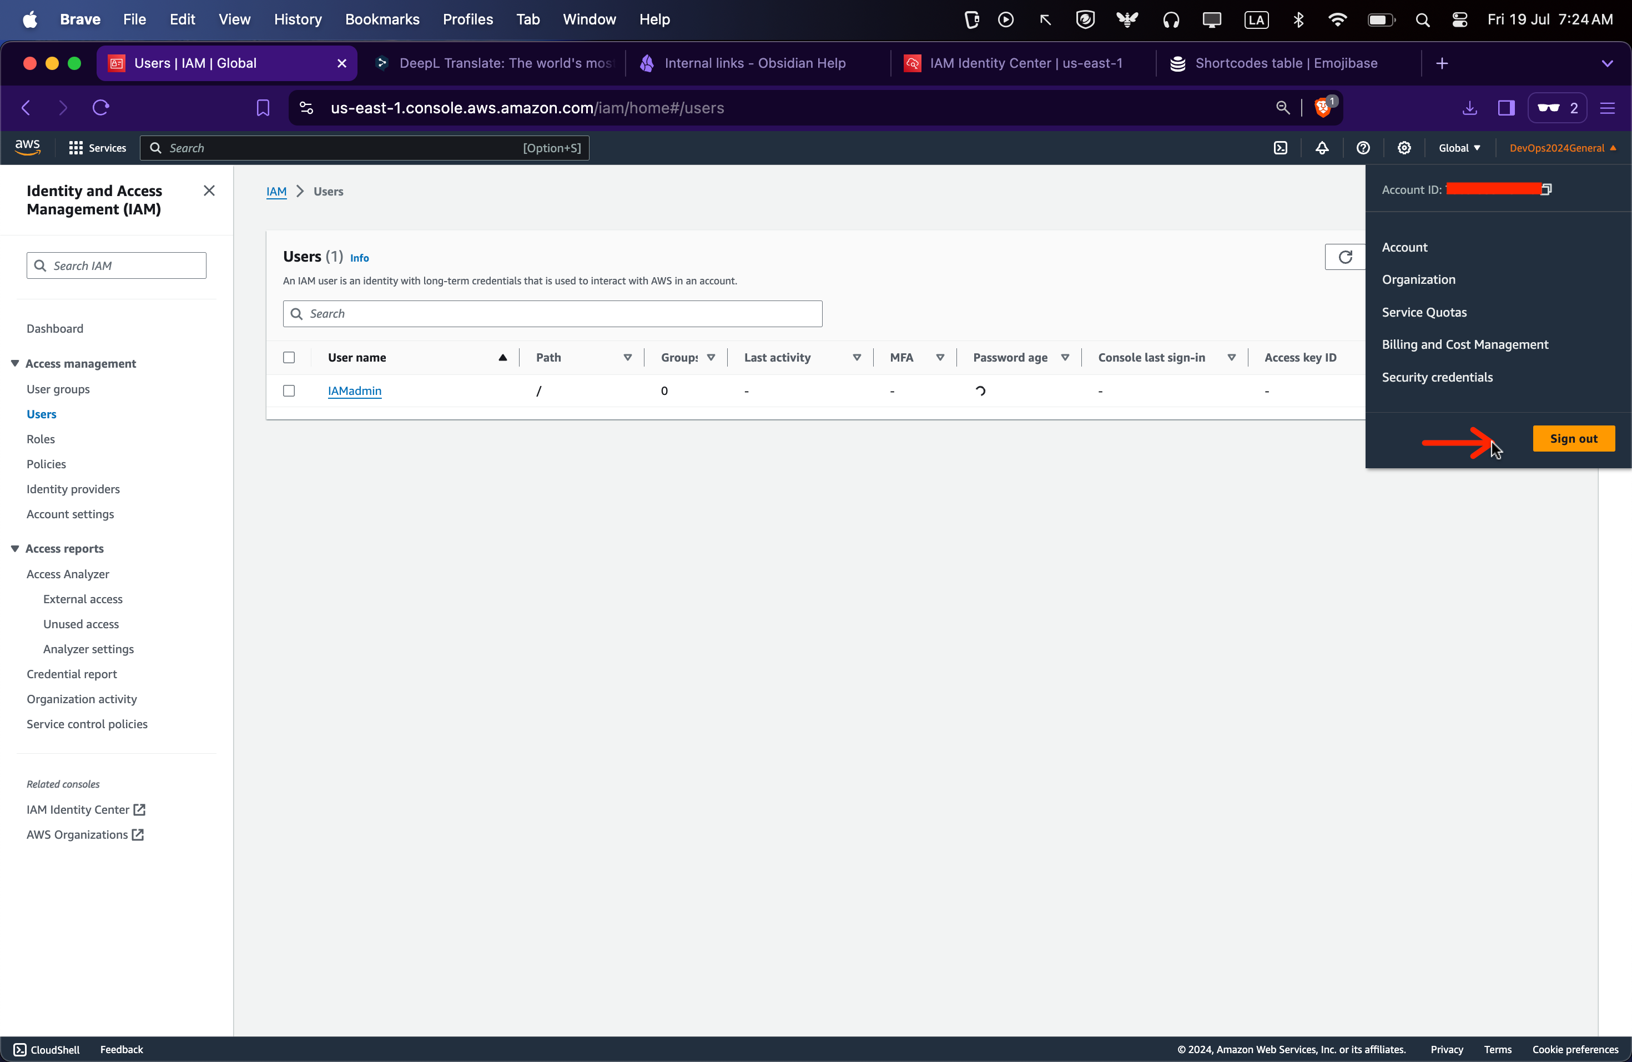Click the orange Sign out button
The image size is (1632, 1062).
(x=1573, y=439)
